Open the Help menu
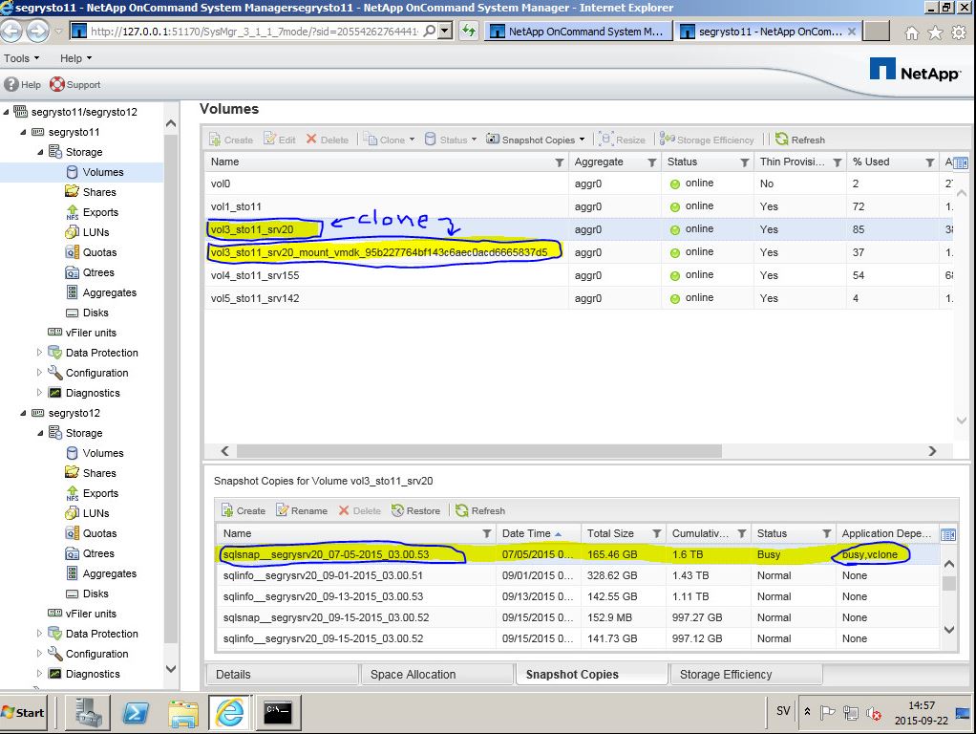The width and height of the screenshot is (976, 734). tap(76, 58)
